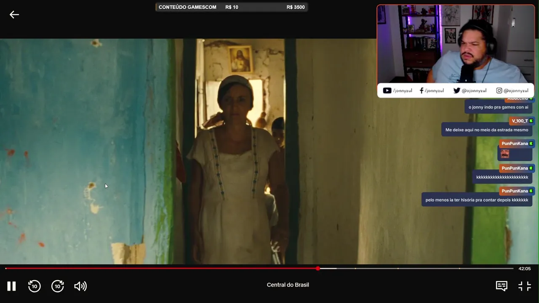Viewport: 539px width, 303px height.
Task: Click the Facebook /jonnyzul handle text
Action: 434,90
